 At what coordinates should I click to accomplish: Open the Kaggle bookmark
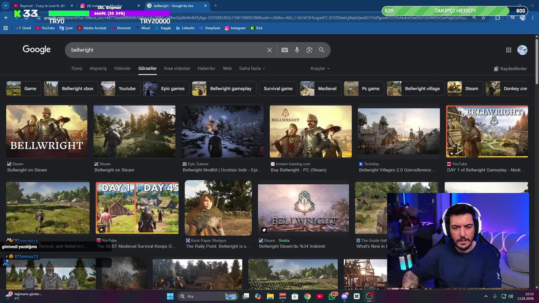click(163, 28)
